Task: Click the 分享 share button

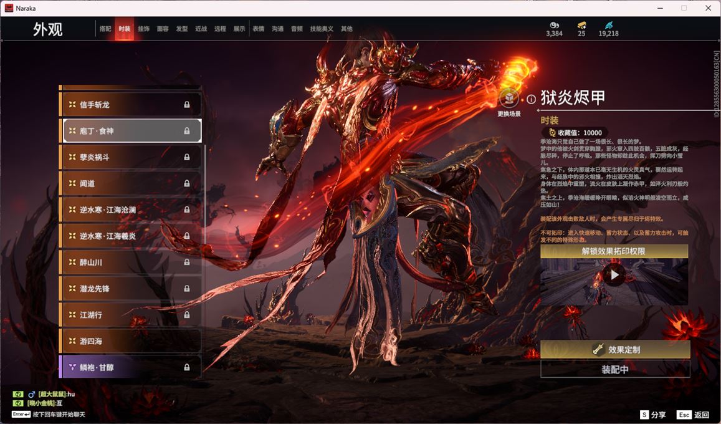Action: click(x=653, y=415)
